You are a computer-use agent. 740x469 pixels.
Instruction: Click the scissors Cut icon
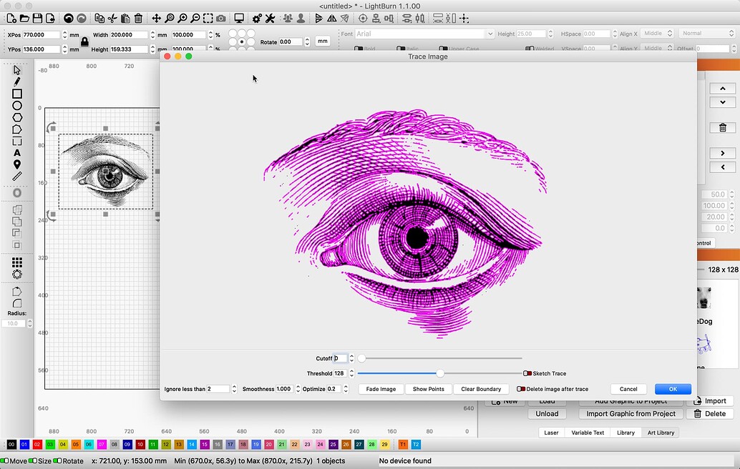point(112,19)
